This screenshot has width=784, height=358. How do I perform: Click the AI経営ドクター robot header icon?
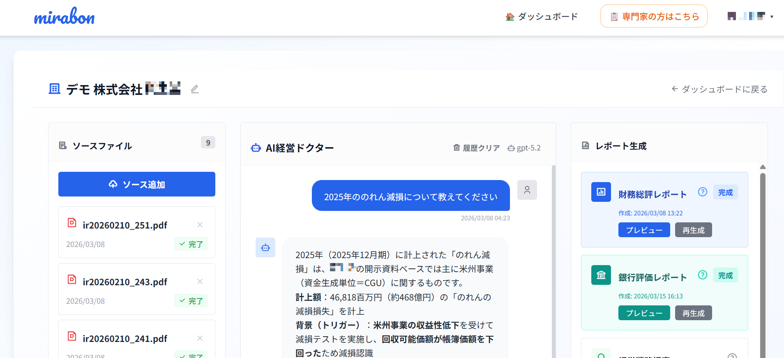tap(256, 148)
